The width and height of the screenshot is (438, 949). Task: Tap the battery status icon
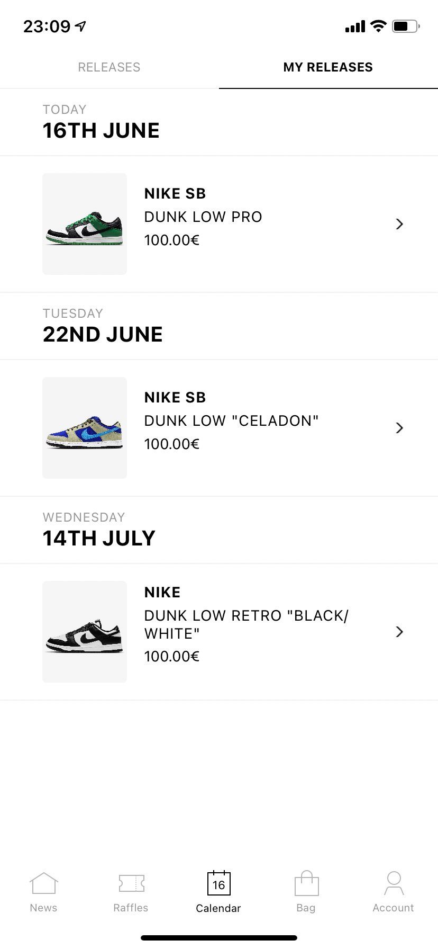point(406,26)
